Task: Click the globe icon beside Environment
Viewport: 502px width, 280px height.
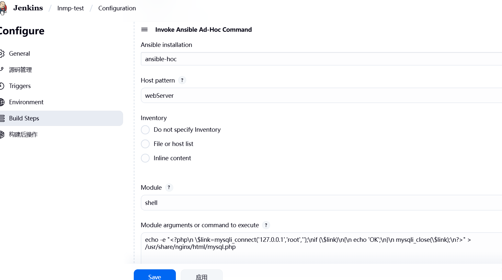Action: (2, 102)
